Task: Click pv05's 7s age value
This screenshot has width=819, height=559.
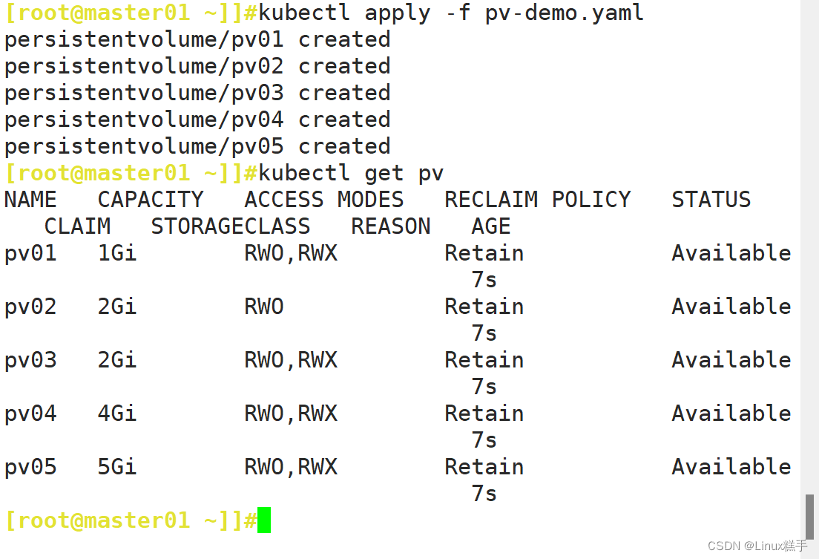Action: 484,493
